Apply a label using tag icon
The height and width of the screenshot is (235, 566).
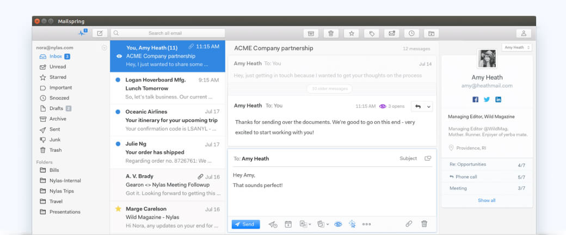click(x=371, y=33)
